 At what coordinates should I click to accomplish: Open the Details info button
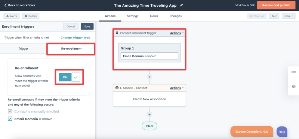(x=31, y=16)
